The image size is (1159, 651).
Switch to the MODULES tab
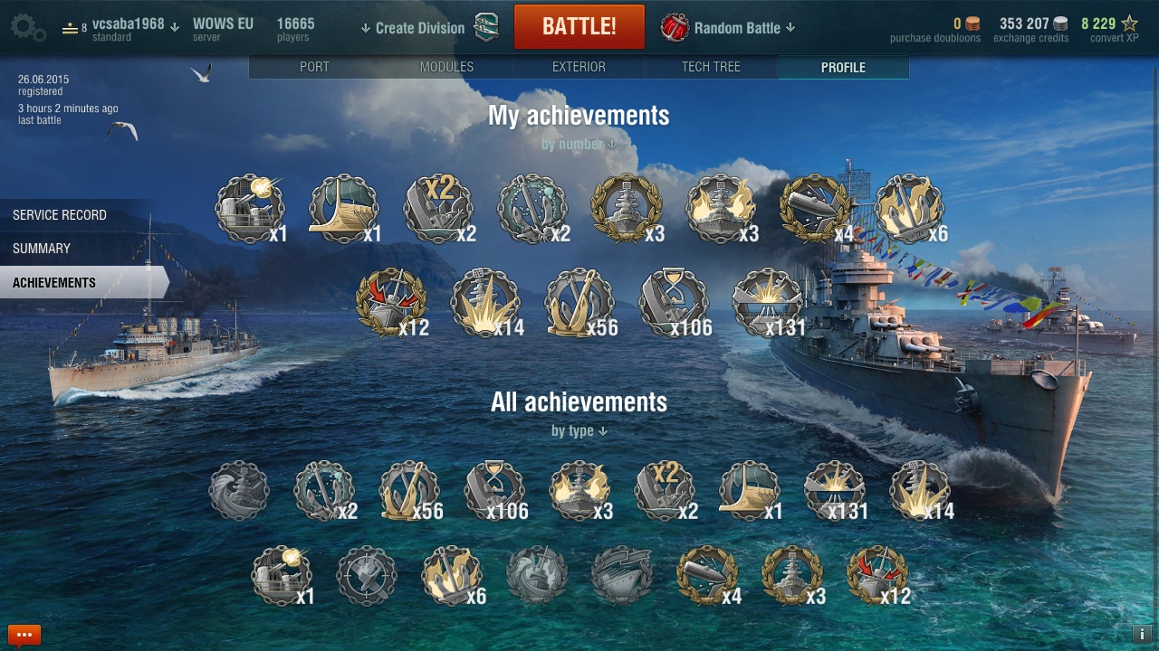pos(446,67)
